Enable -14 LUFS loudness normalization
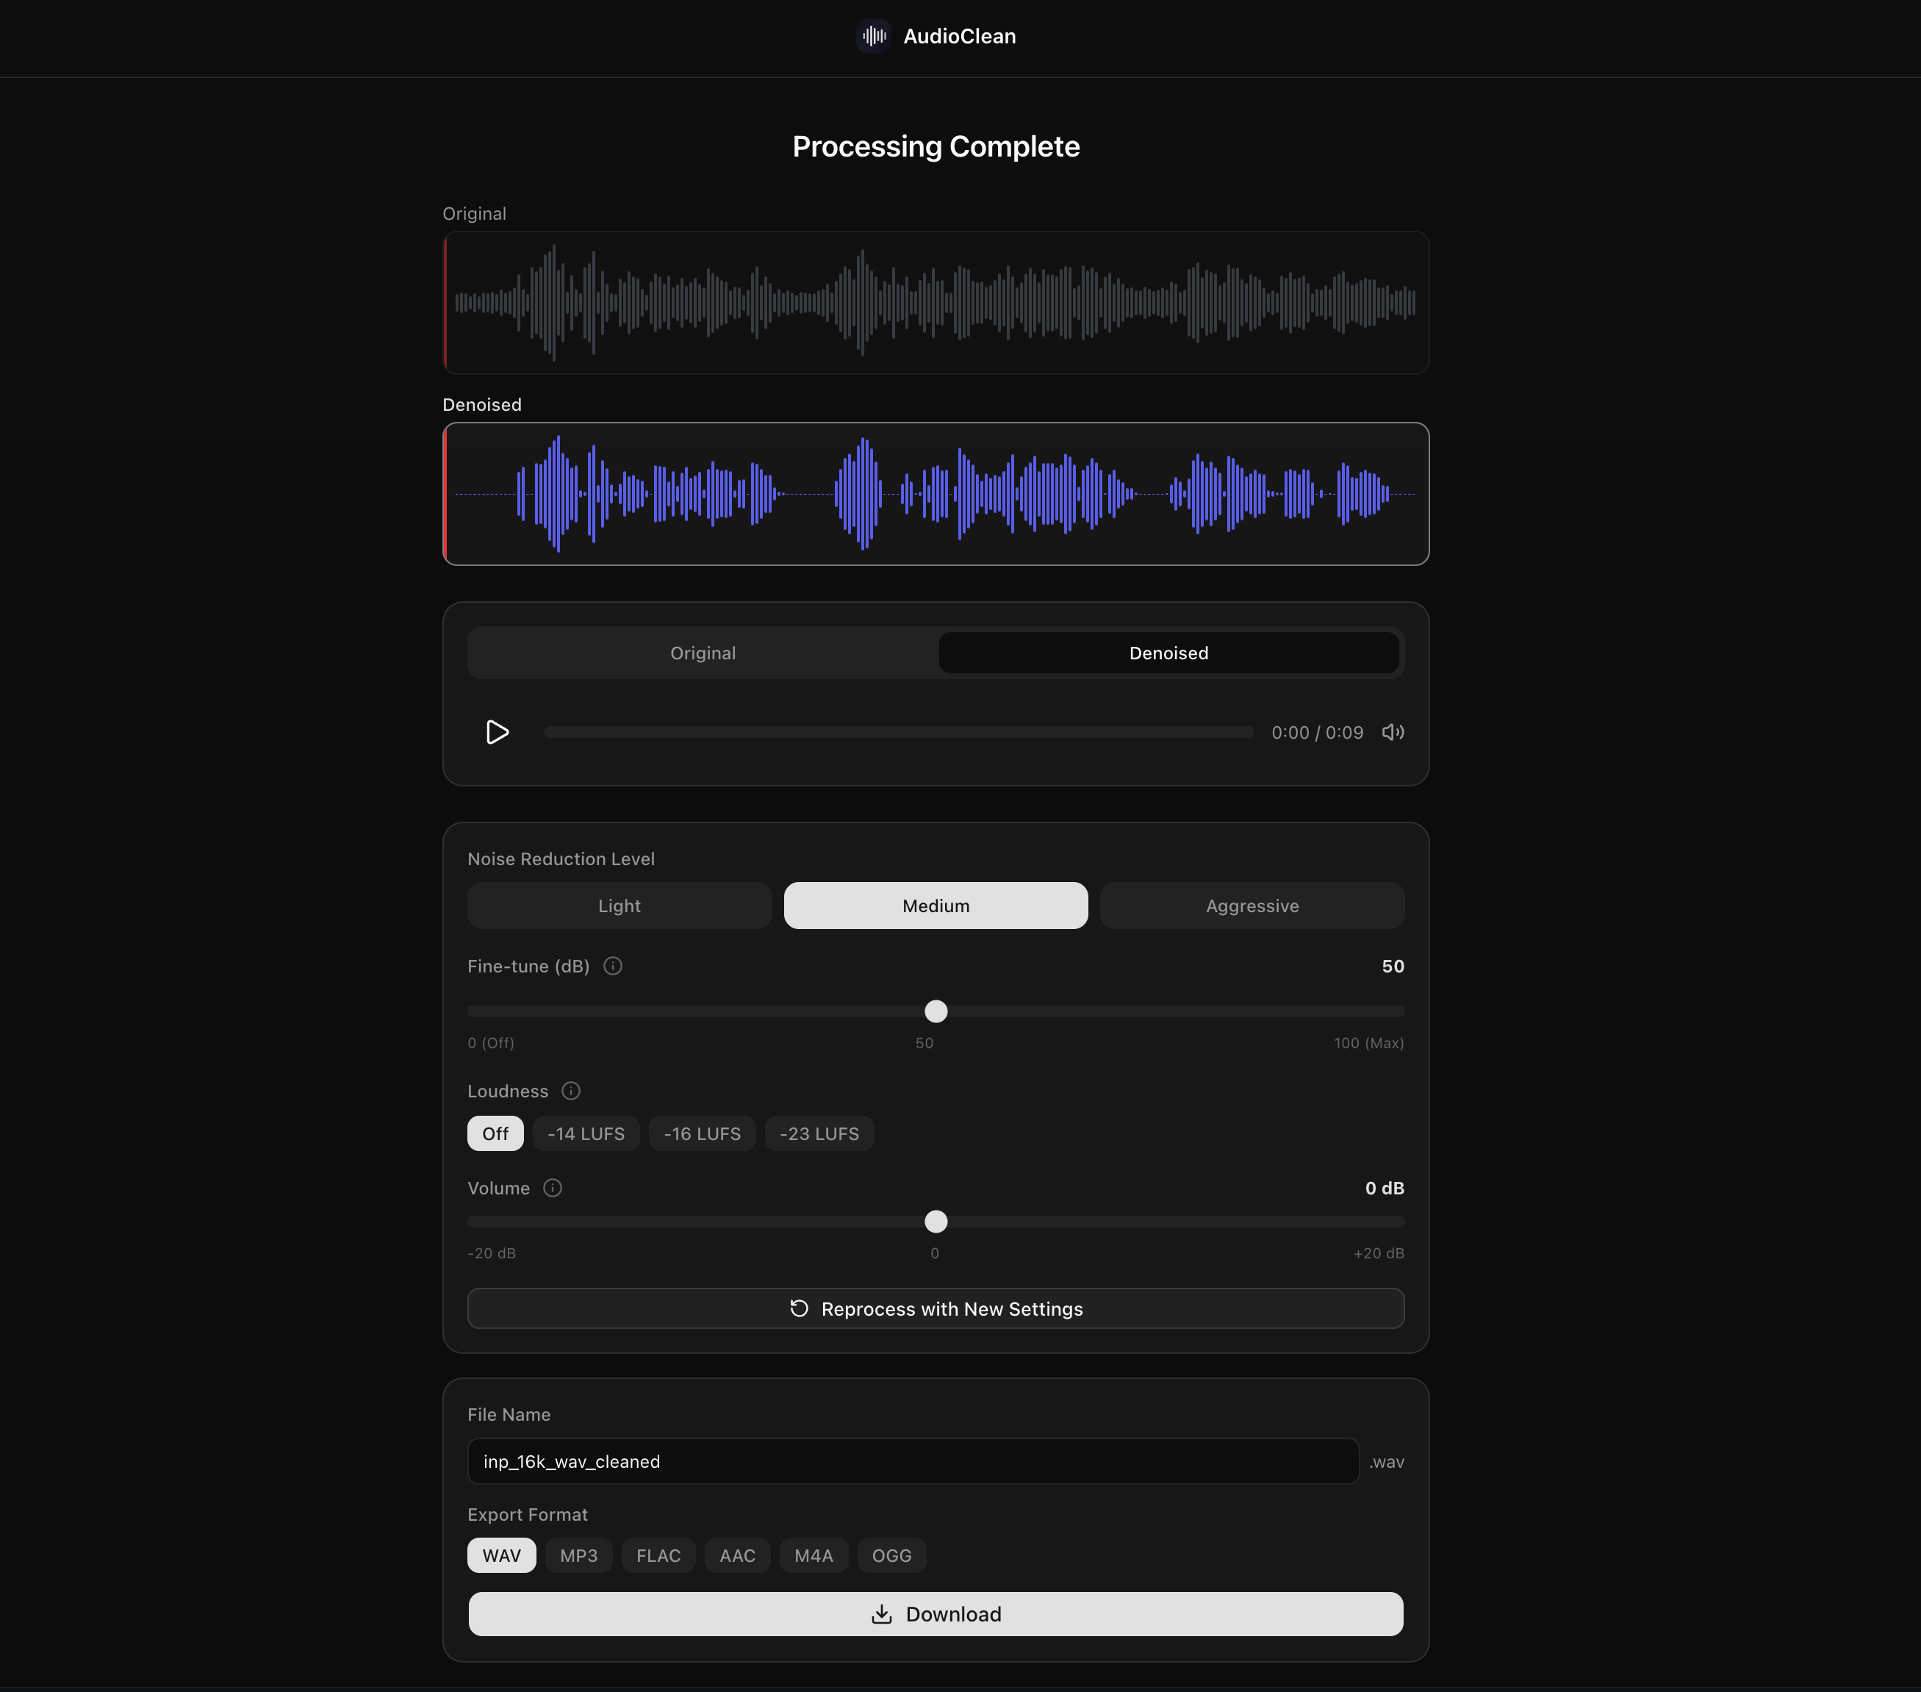1921x1692 pixels. [x=586, y=1133]
